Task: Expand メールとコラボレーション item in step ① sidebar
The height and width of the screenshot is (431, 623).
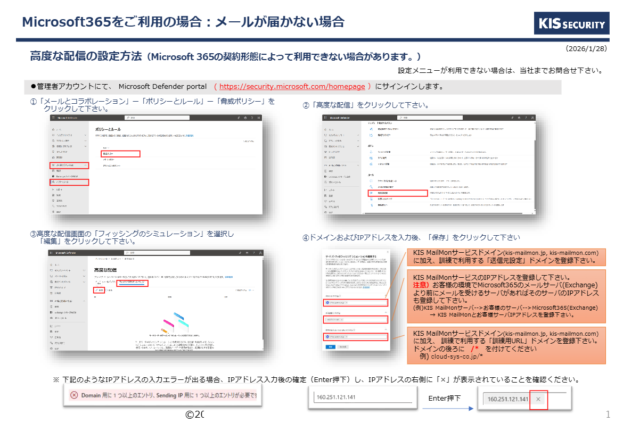Action: point(69,165)
